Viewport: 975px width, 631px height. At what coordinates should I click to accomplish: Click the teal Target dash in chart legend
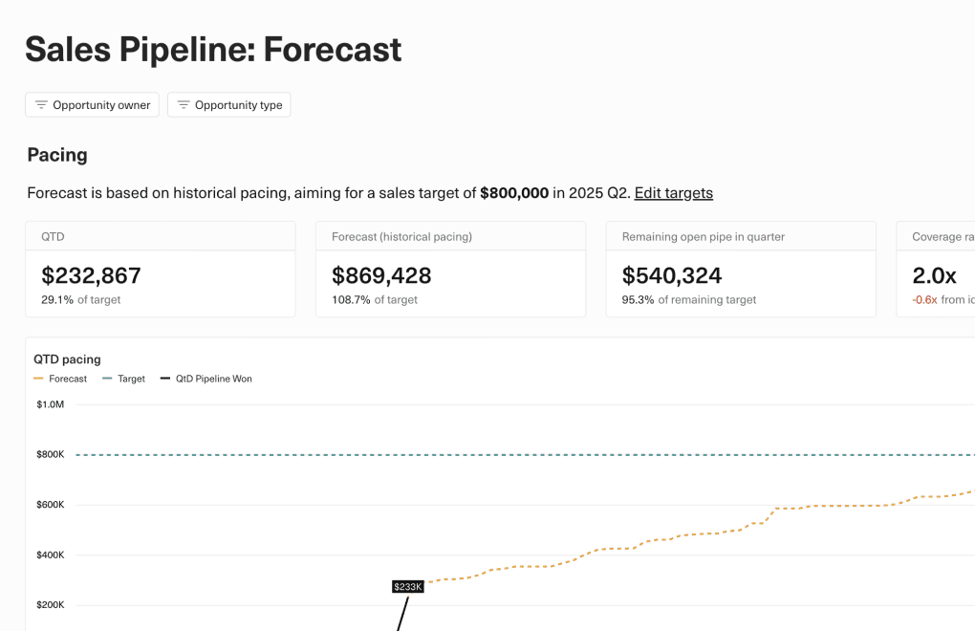(x=107, y=379)
